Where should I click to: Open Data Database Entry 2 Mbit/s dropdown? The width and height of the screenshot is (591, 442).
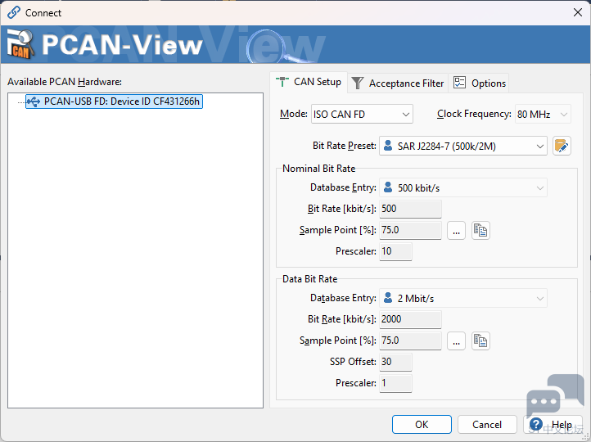click(x=462, y=299)
